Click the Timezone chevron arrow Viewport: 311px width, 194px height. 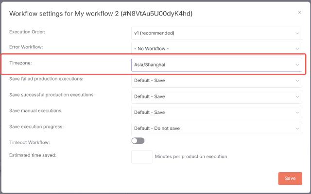coord(297,65)
